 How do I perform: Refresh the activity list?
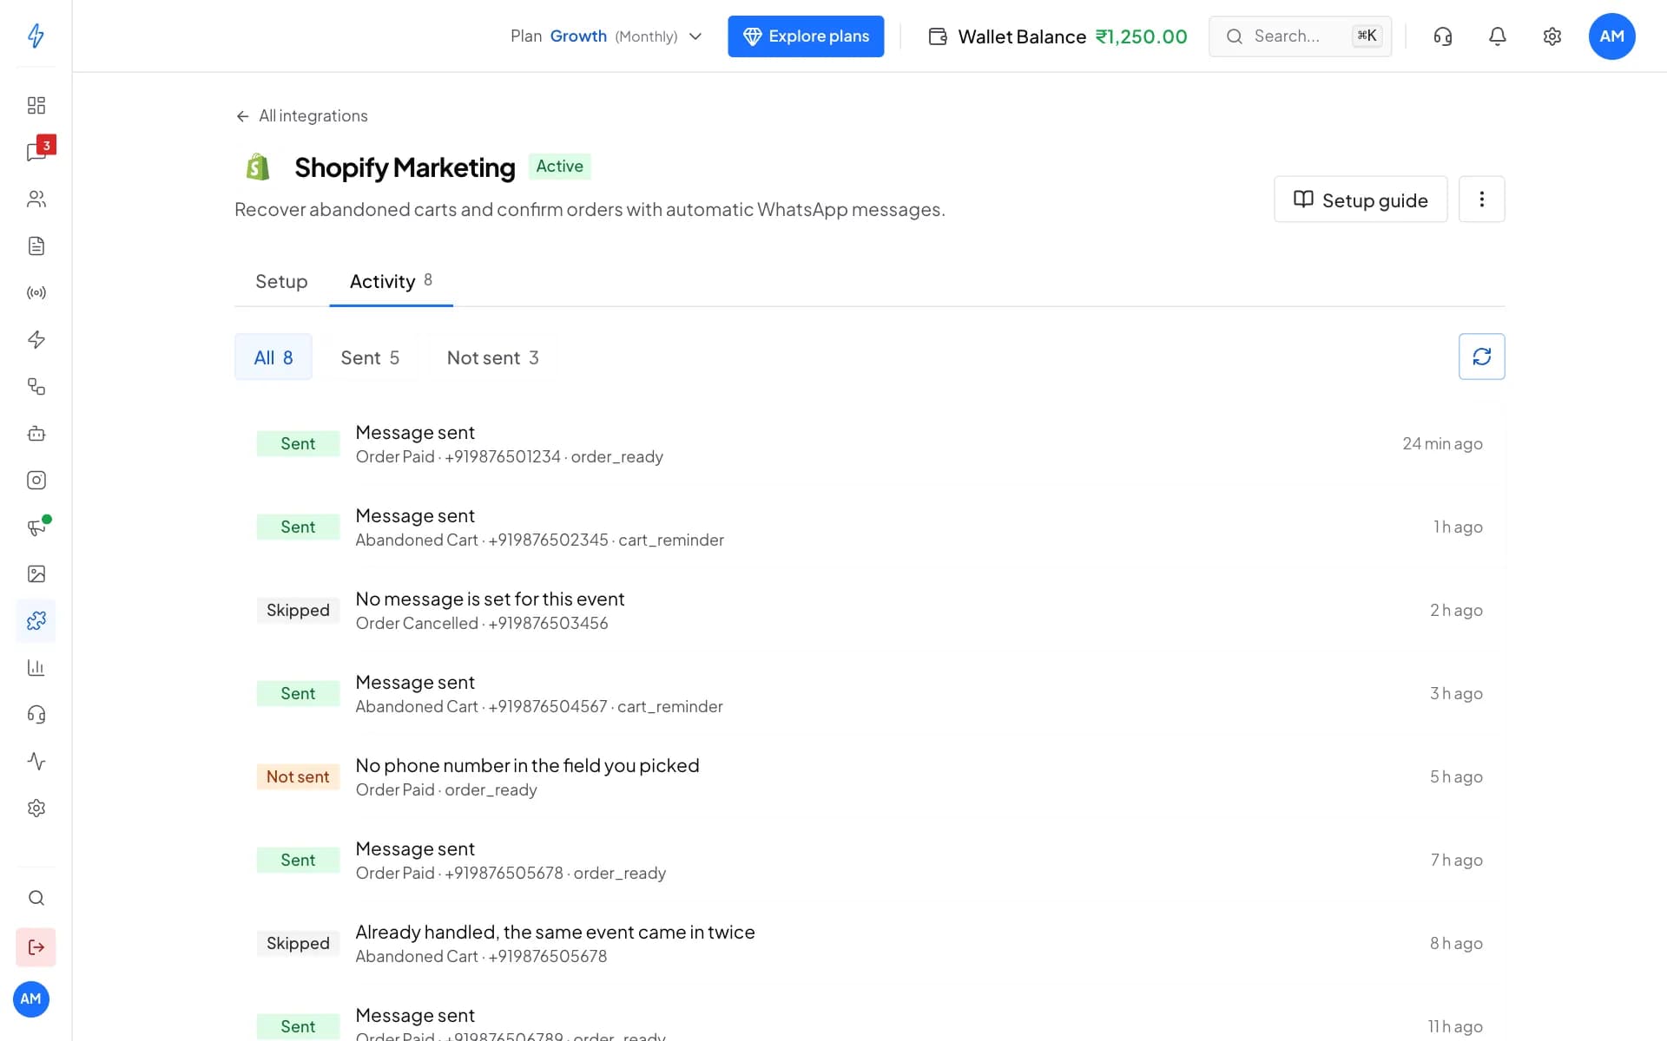[1481, 357]
